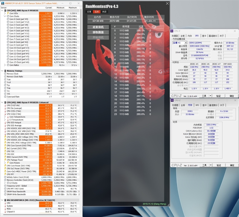Click the chip icon beside Memory Timings header
239x217 pixels.
pos(5,71)
